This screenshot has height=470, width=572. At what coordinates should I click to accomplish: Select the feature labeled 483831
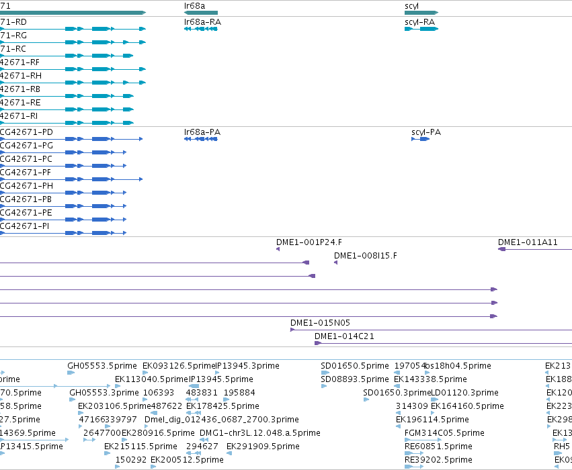[202, 393]
